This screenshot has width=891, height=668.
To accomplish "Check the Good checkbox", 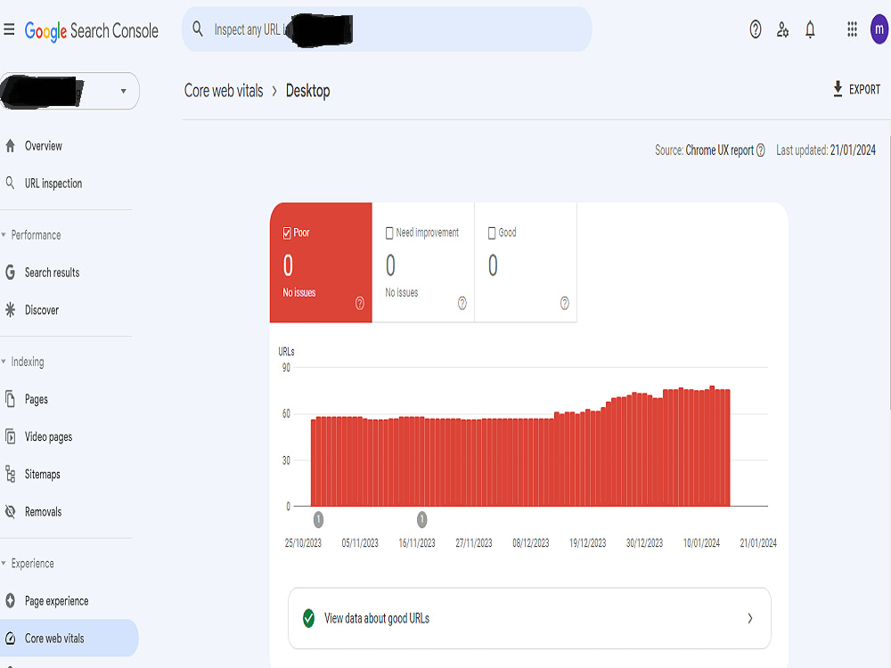I will pyautogui.click(x=492, y=232).
